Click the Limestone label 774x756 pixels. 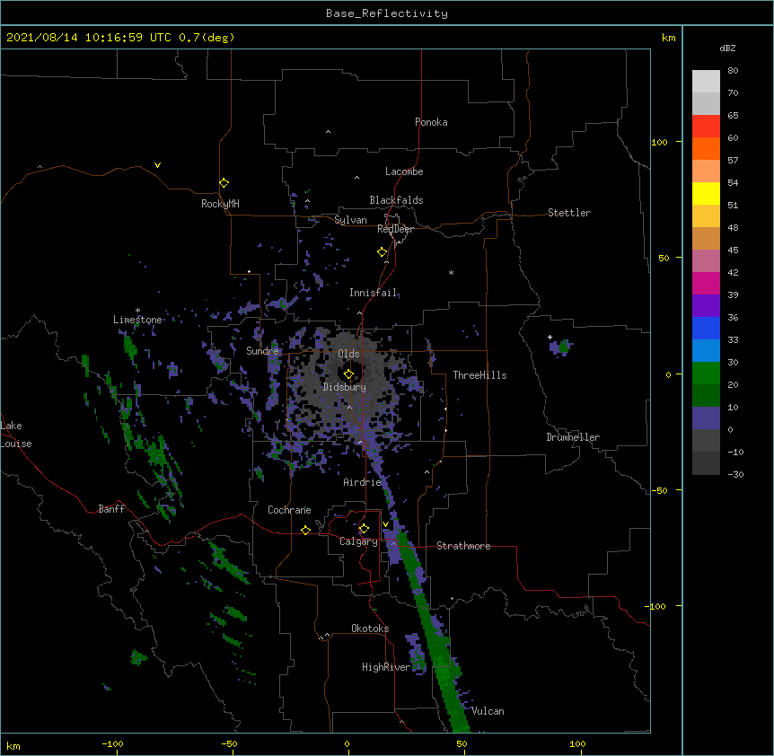coord(137,320)
